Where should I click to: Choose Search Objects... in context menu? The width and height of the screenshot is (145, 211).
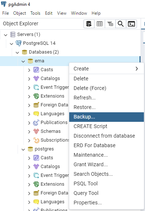tap(107, 174)
